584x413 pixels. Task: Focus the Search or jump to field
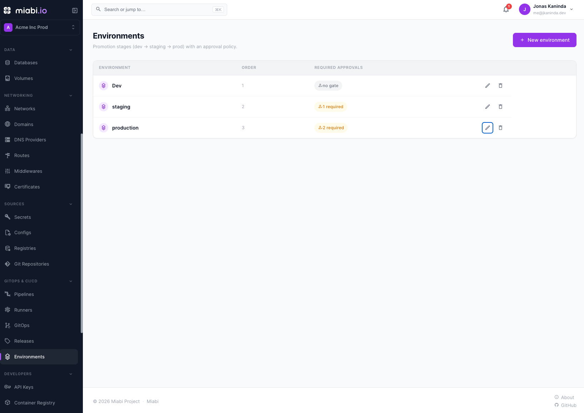pos(159,10)
